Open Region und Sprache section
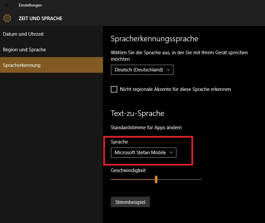The height and width of the screenshot is (223, 265). tap(52, 50)
